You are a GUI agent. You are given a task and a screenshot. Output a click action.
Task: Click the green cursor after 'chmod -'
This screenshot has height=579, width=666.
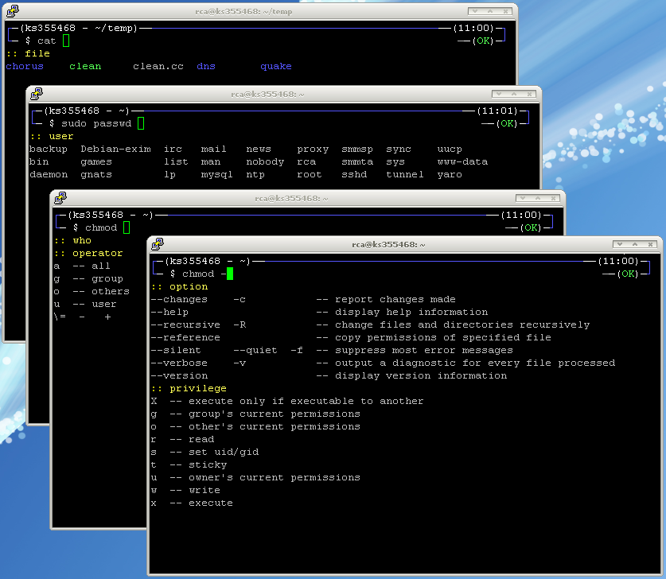[230, 274]
